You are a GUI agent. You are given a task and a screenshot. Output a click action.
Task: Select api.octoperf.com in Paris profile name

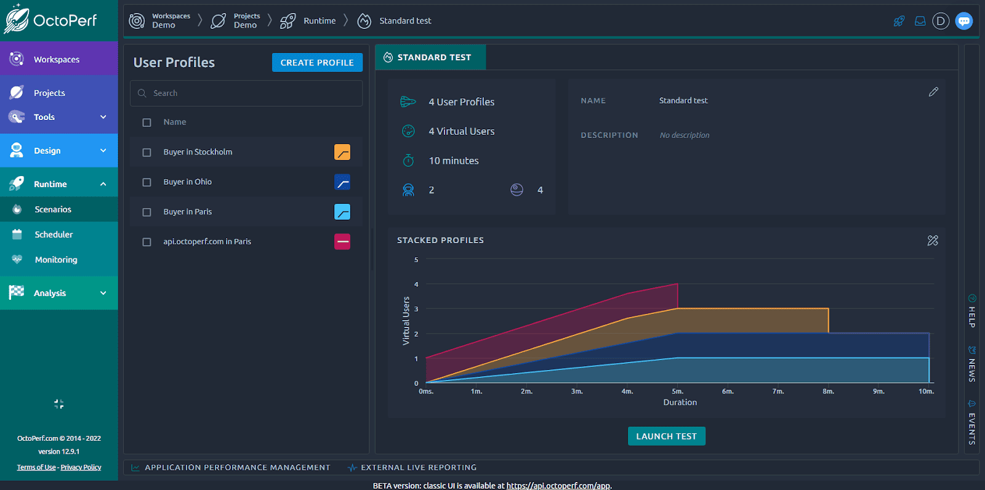207,242
